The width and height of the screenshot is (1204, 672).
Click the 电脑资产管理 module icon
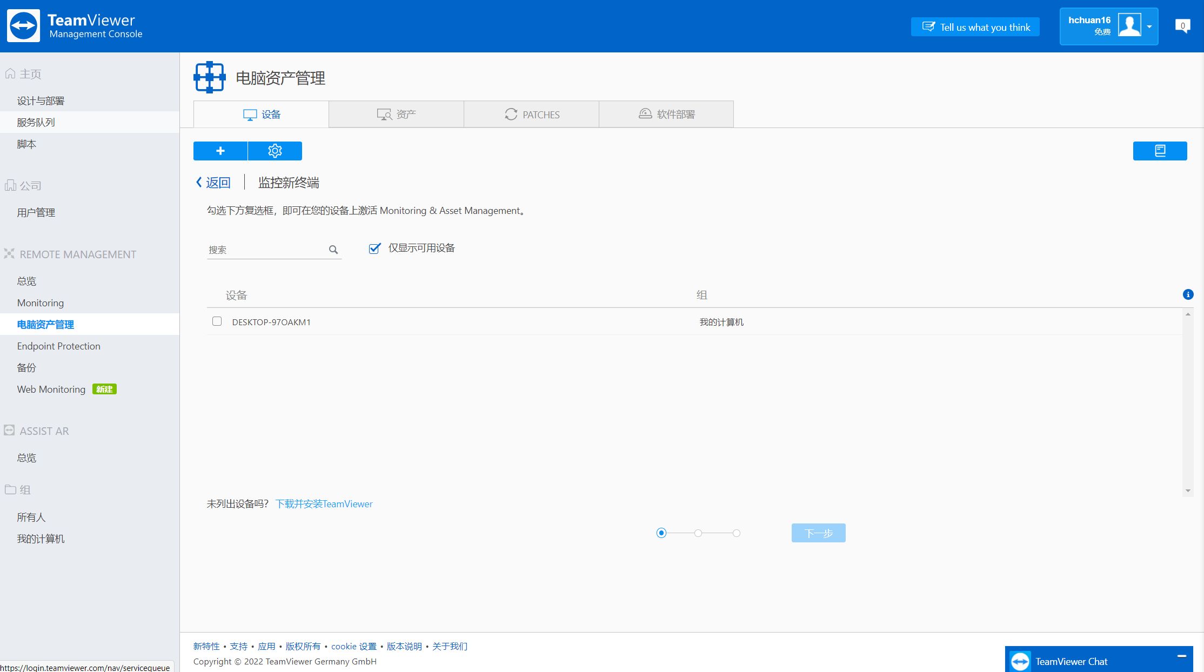click(209, 77)
